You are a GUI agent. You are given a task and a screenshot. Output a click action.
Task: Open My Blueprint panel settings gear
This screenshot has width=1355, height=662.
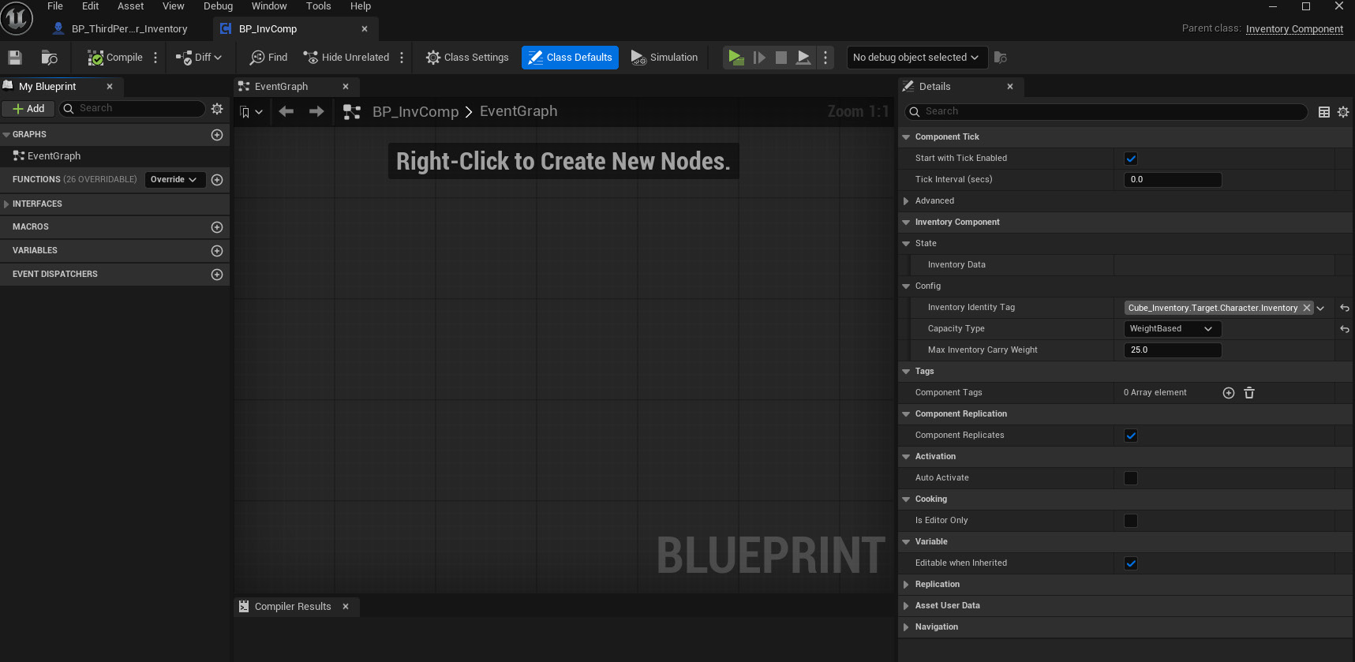pyautogui.click(x=217, y=109)
